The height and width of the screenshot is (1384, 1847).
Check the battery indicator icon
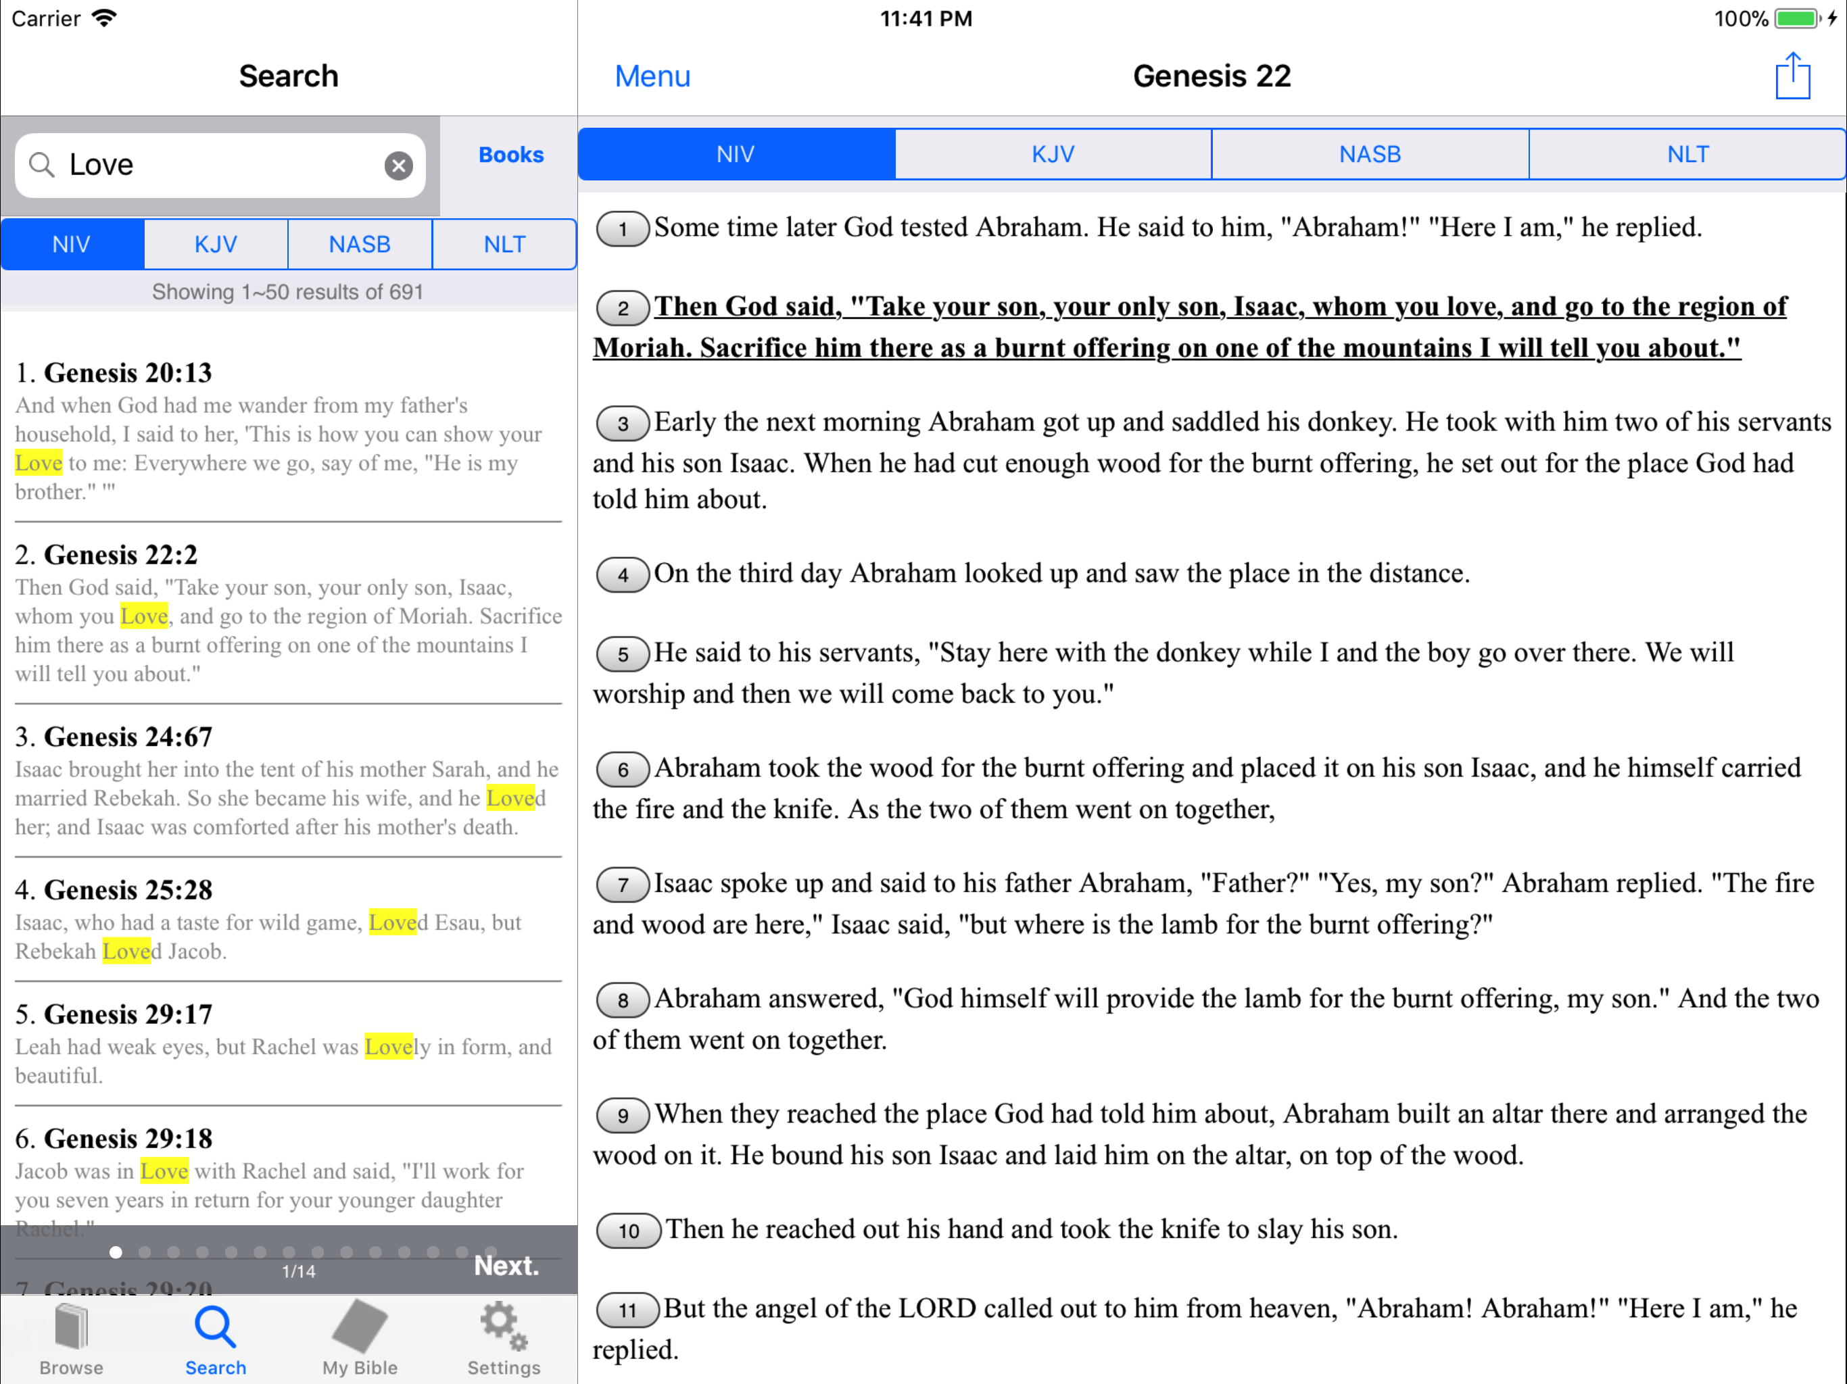[1798, 18]
